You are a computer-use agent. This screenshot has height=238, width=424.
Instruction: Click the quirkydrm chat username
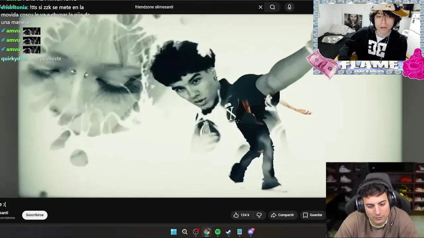(x=14, y=59)
